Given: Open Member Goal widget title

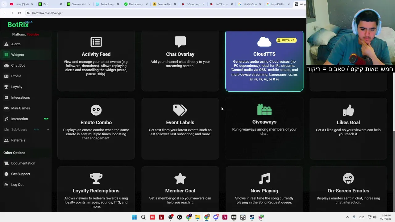Looking at the screenshot, I should pyautogui.click(x=180, y=191).
